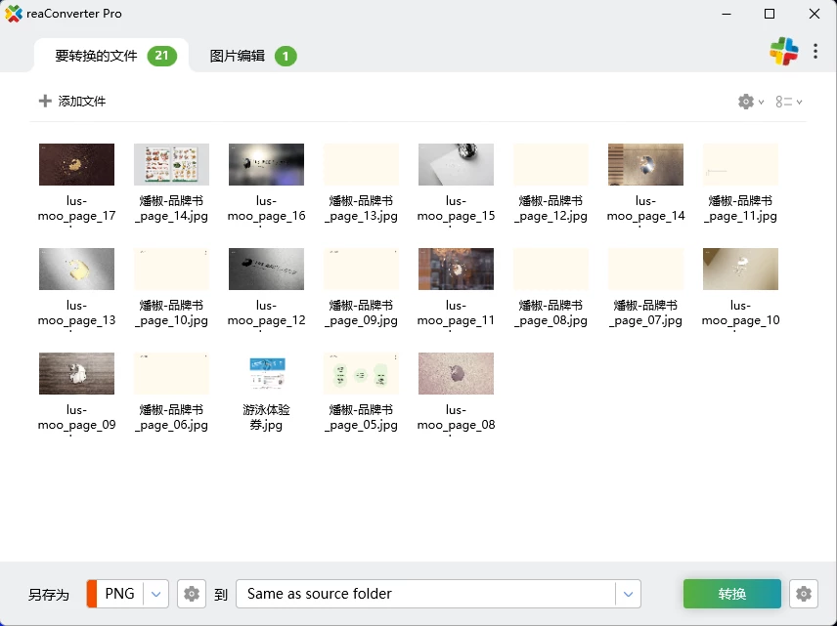Expand the Same as source folder dropdown
The image size is (837, 626).
coord(627,593)
